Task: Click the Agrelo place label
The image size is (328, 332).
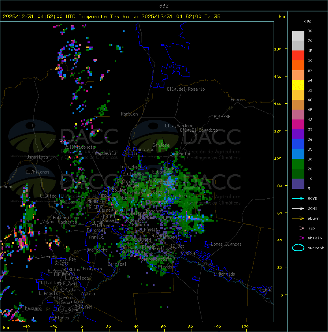Action: (x=96, y=237)
